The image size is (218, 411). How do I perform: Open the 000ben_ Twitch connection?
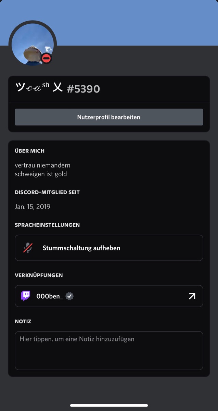[x=109, y=296]
